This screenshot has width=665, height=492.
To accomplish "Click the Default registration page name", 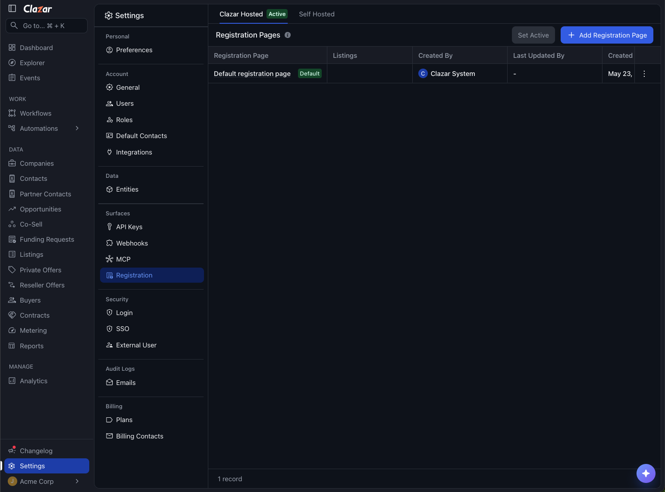I will [x=252, y=74].
